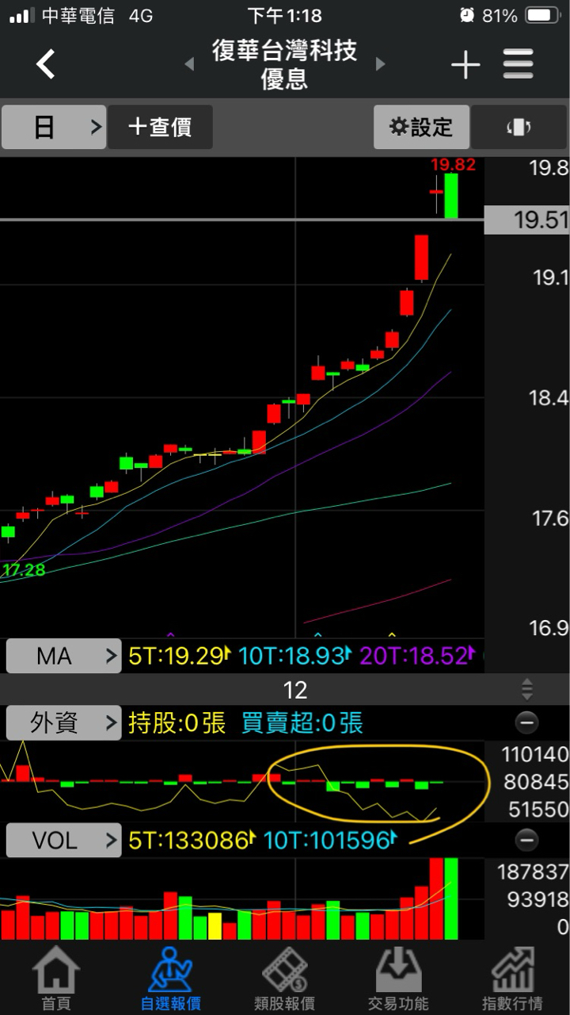Tap the rotate screen icon
The image size is (570, 1015).
click(x=519, y=127)
